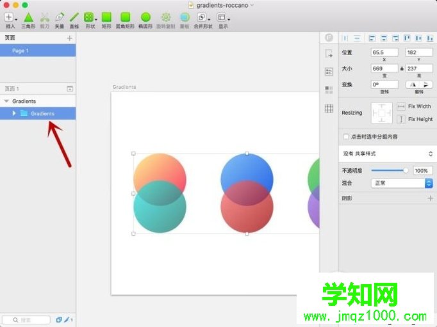Select the Gradients folder layer row
Viewport: 437px width, 327px height.
pyautogui.click(x=38, y=113)
